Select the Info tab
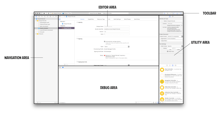The height and width of the screenshot is (120, 224). click(109, 19)
